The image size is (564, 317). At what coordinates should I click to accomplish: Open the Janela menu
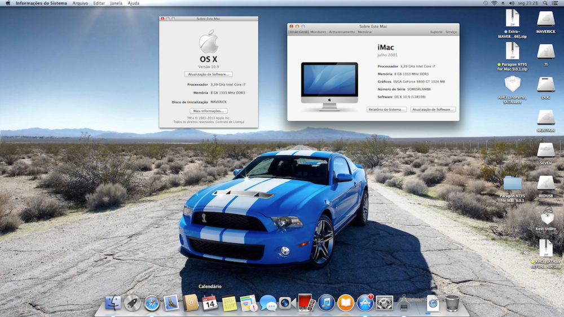click(x=116, y=3)
